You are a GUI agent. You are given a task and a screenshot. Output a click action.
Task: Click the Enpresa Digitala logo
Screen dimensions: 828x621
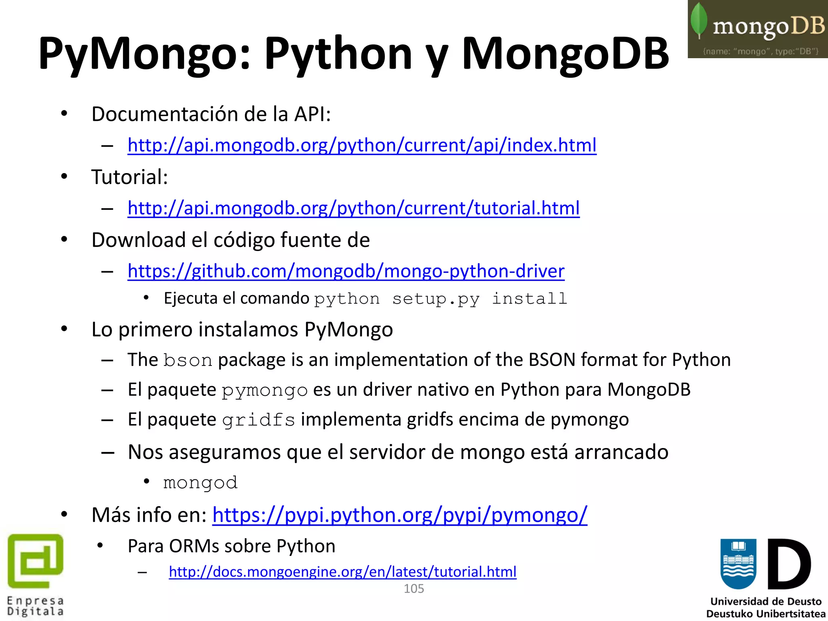click(x=36, y=575)
